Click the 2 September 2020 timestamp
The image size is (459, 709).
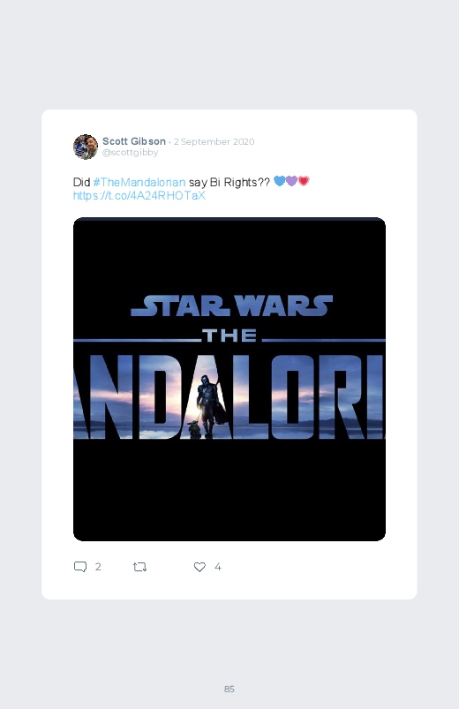[214, 141]
